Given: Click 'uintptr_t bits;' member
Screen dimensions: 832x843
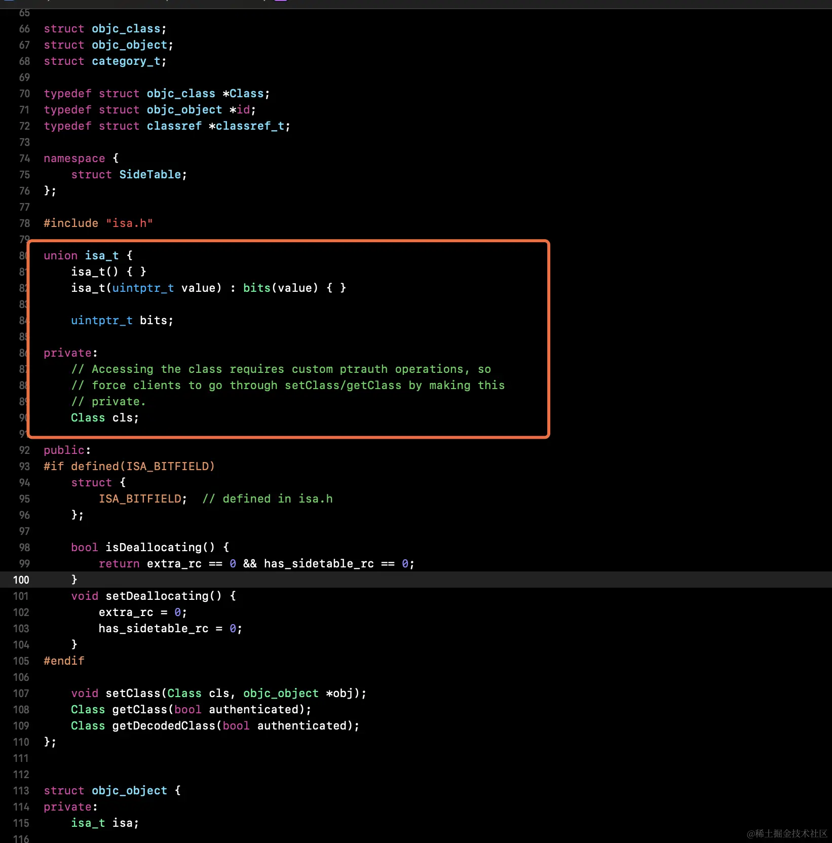Looking at the screenshot, I should point(122,321).
